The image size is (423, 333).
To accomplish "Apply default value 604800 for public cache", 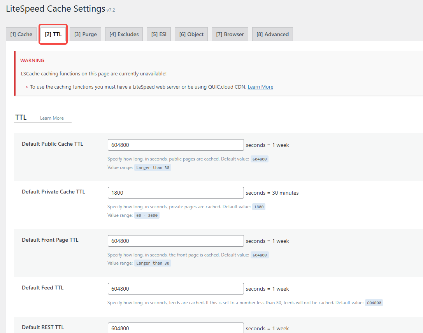I will 259,159.
